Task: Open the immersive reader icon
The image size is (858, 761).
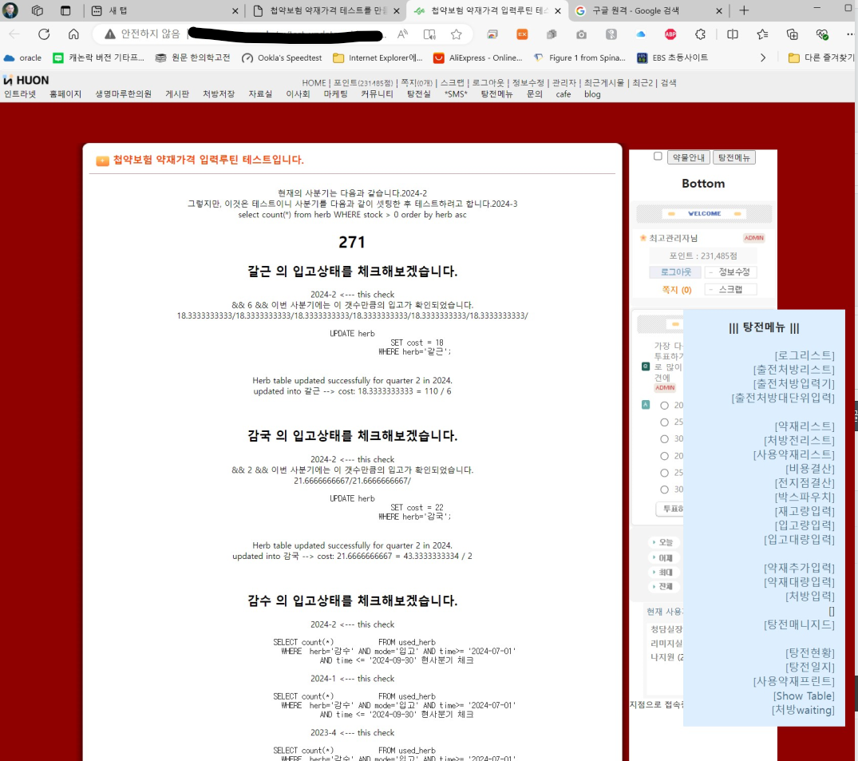Action: [x=429, y=34]
